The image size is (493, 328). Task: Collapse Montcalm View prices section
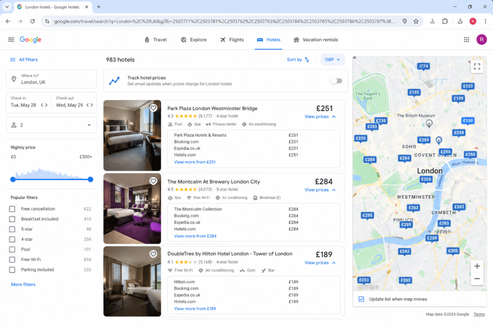[320, 190]
